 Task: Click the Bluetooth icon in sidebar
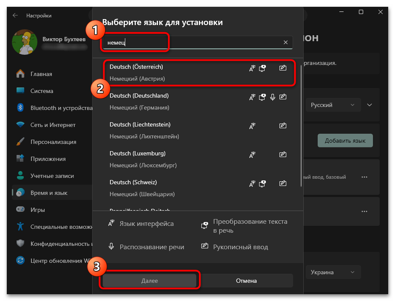tap(20, 108)
